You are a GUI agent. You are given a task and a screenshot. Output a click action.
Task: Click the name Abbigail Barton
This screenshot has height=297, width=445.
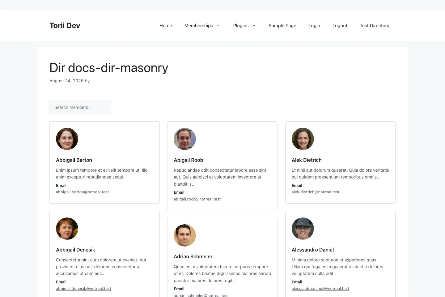point(74,160)
